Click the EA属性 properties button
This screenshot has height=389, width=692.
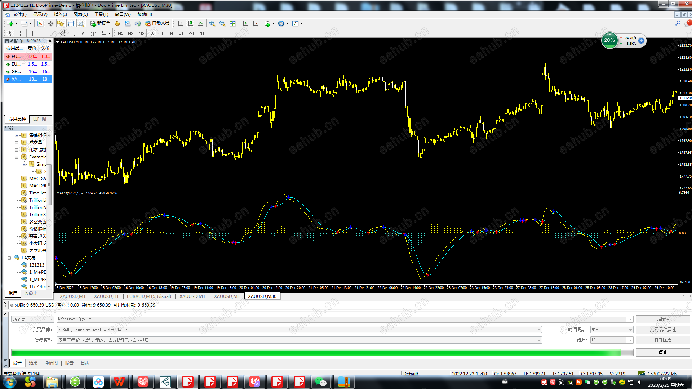coord(662,319)
